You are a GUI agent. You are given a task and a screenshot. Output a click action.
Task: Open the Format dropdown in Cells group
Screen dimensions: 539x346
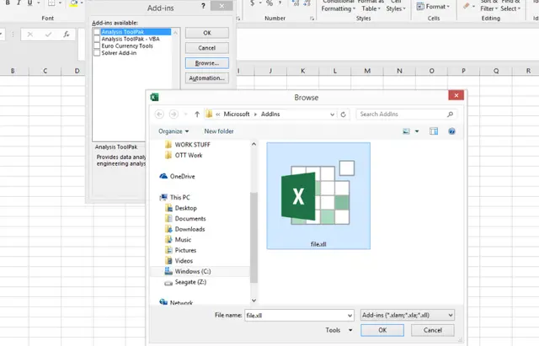pos(433,6)
